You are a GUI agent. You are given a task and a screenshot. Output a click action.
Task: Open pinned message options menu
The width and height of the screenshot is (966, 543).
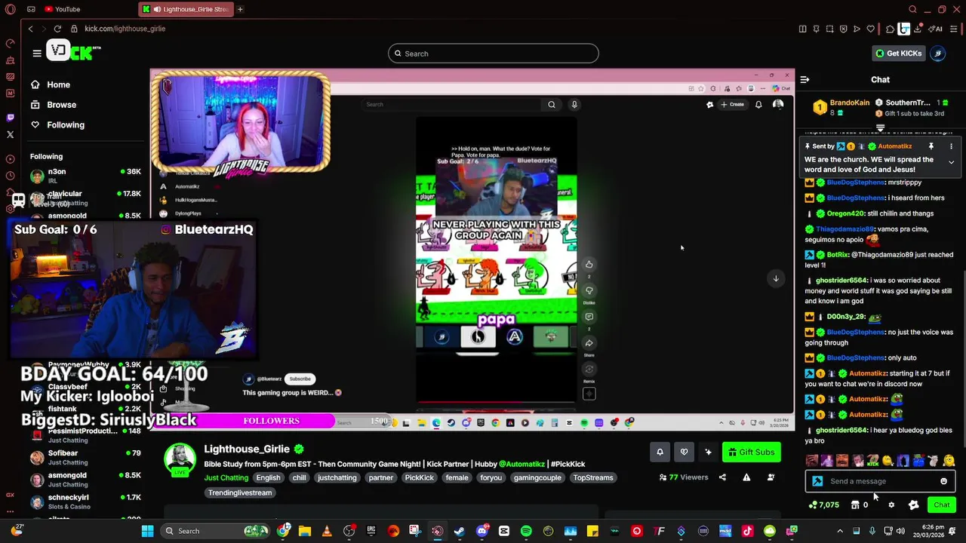951,146
